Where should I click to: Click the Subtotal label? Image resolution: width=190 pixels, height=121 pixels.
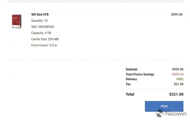tap(131, 69)
